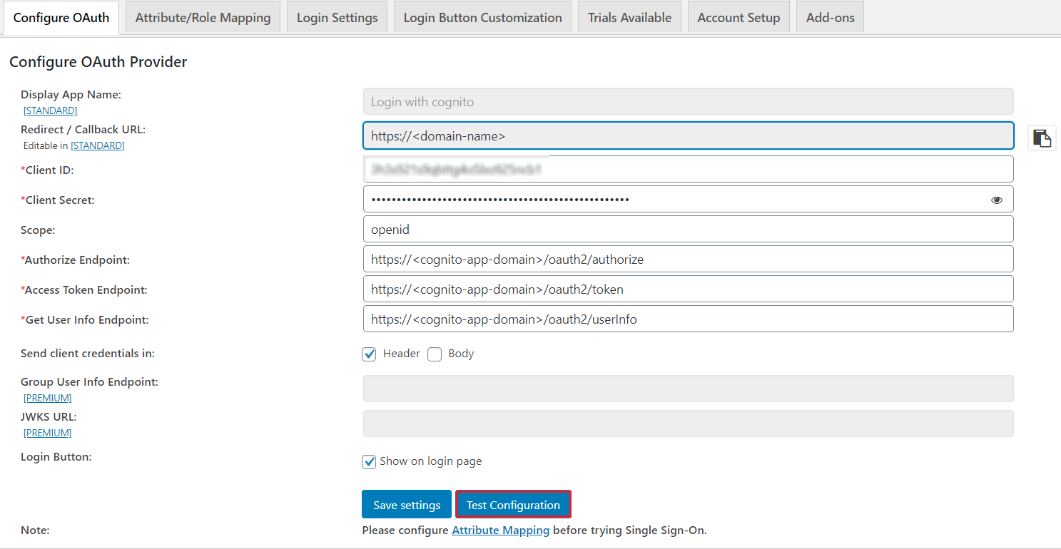This screenshot has height=549, width=1061.
Task: Enable the Body checkbox for client credentials
Action: click(435, 354)
